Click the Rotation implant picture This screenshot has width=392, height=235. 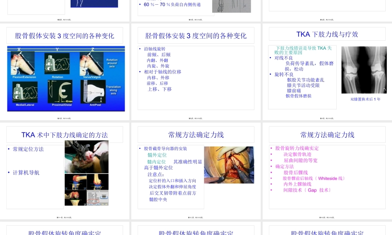point(57,63)
